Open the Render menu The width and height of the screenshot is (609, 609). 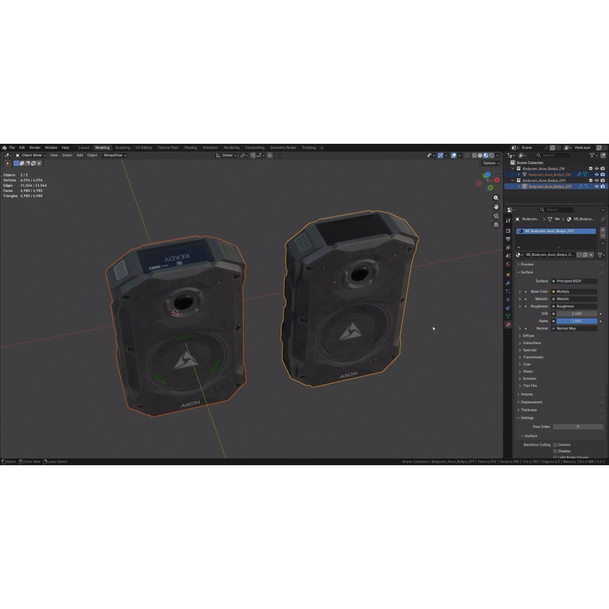[x=35, y=148]
